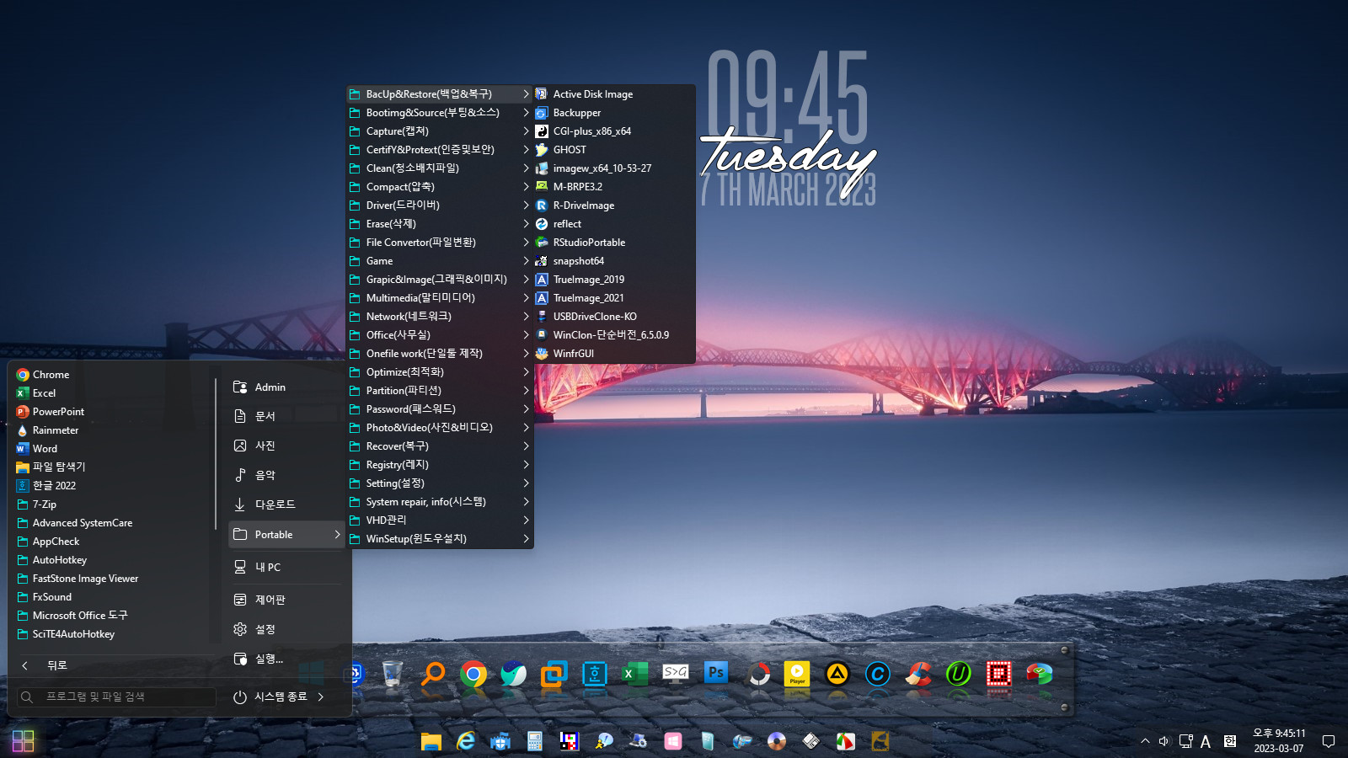Launch TrueImage_2021

[x=613, y=298]
